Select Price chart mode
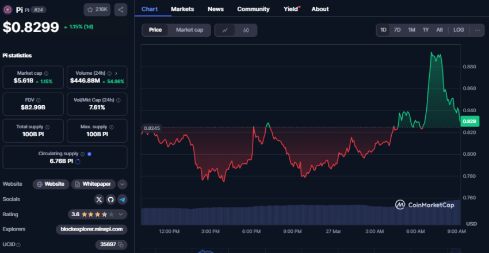The width and height of the screenshot is (489, 253). pos(155,30)
